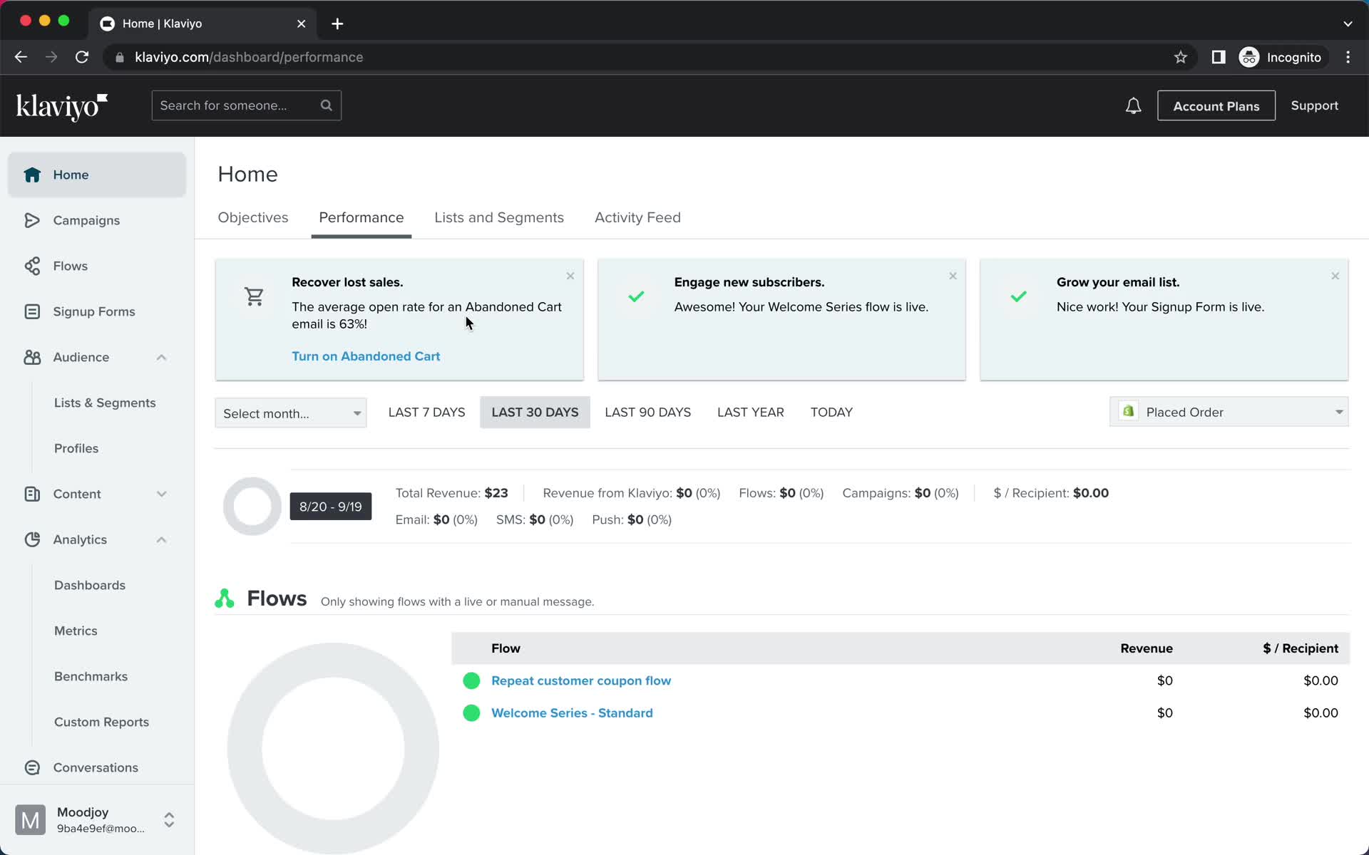Click the Home house icon in sidebar
The height and width of the screenshot is (855, 1369).
click(32, 175)
